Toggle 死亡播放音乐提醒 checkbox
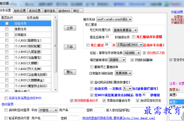This screenshot has height=121, width=184. (x=134, y=37)
